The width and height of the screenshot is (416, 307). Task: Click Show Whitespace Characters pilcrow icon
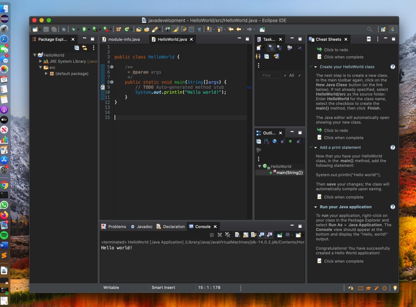[x=199, y=30]
